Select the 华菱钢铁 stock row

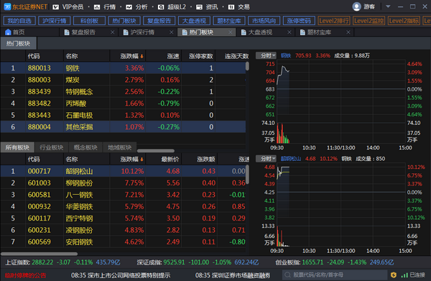pos(123,206)
